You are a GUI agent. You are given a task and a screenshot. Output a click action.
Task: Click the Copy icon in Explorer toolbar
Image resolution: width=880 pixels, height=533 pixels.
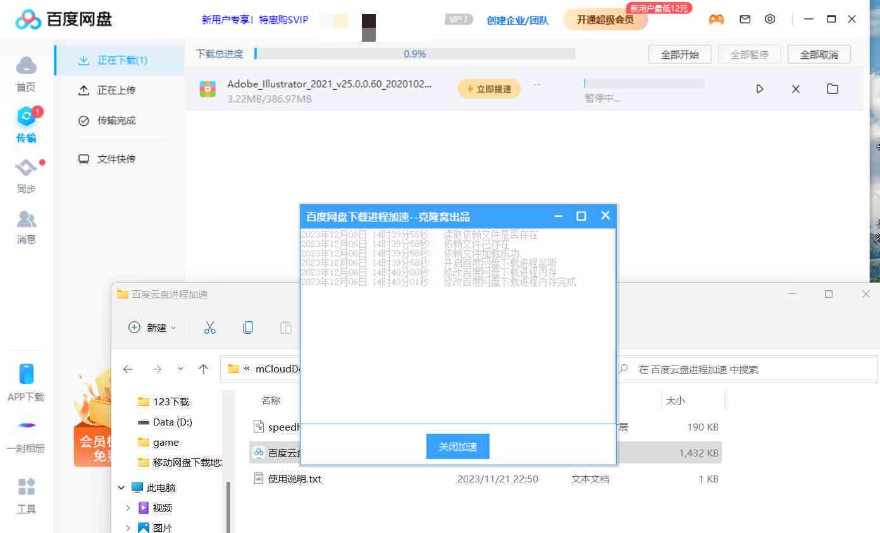pos(248,328)
